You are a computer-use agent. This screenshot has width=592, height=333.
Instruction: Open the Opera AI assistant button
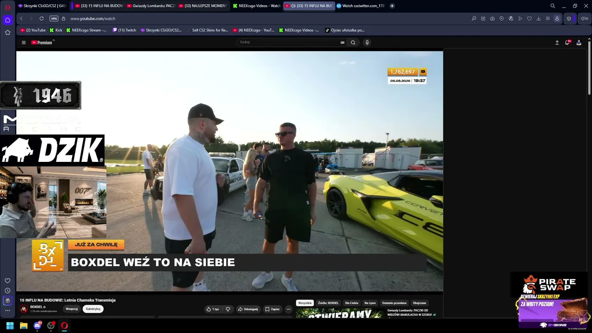coord(585,18)
